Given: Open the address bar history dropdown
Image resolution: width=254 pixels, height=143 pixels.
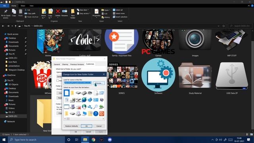Looking at the screenshot, I should point(219,26).
